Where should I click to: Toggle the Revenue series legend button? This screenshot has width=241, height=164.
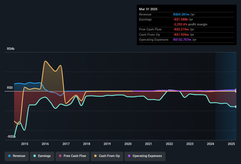click(x=17, y=156)
